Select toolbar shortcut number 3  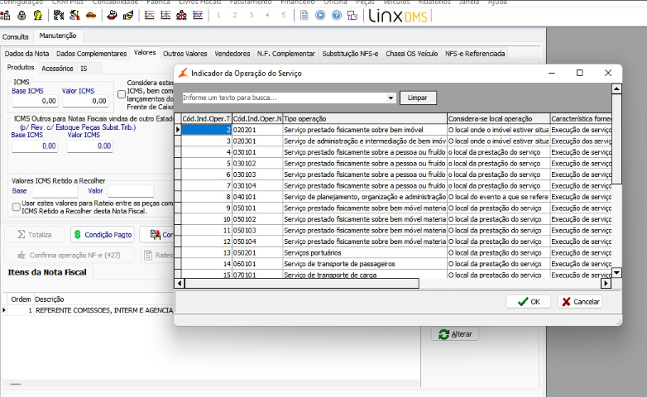tap(252, 15)
